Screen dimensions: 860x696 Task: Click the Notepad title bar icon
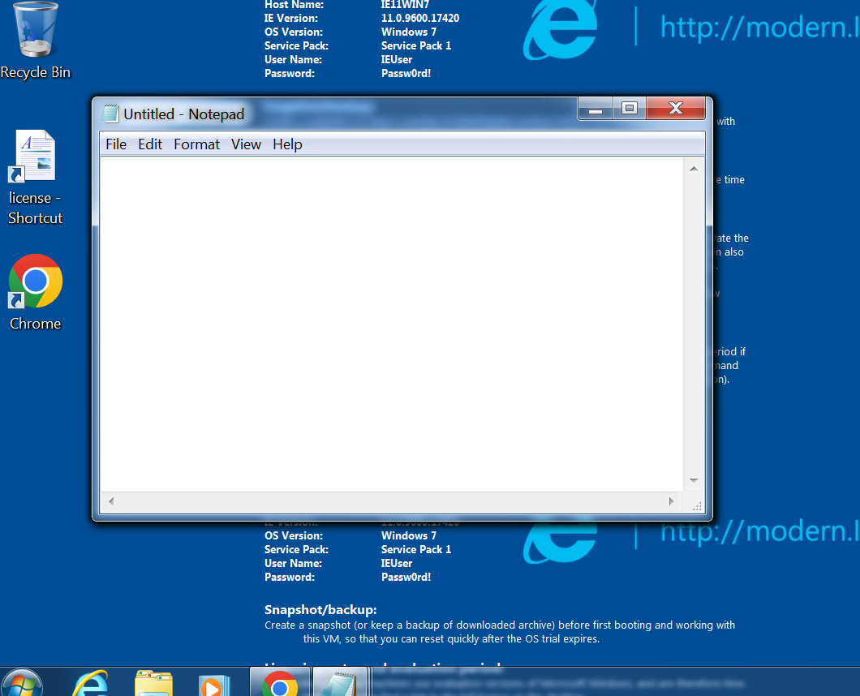(x=111, y=114)
